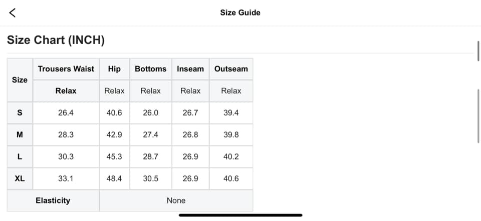
Task: Choose the XL size row label
Action: [x=20, y=178]
